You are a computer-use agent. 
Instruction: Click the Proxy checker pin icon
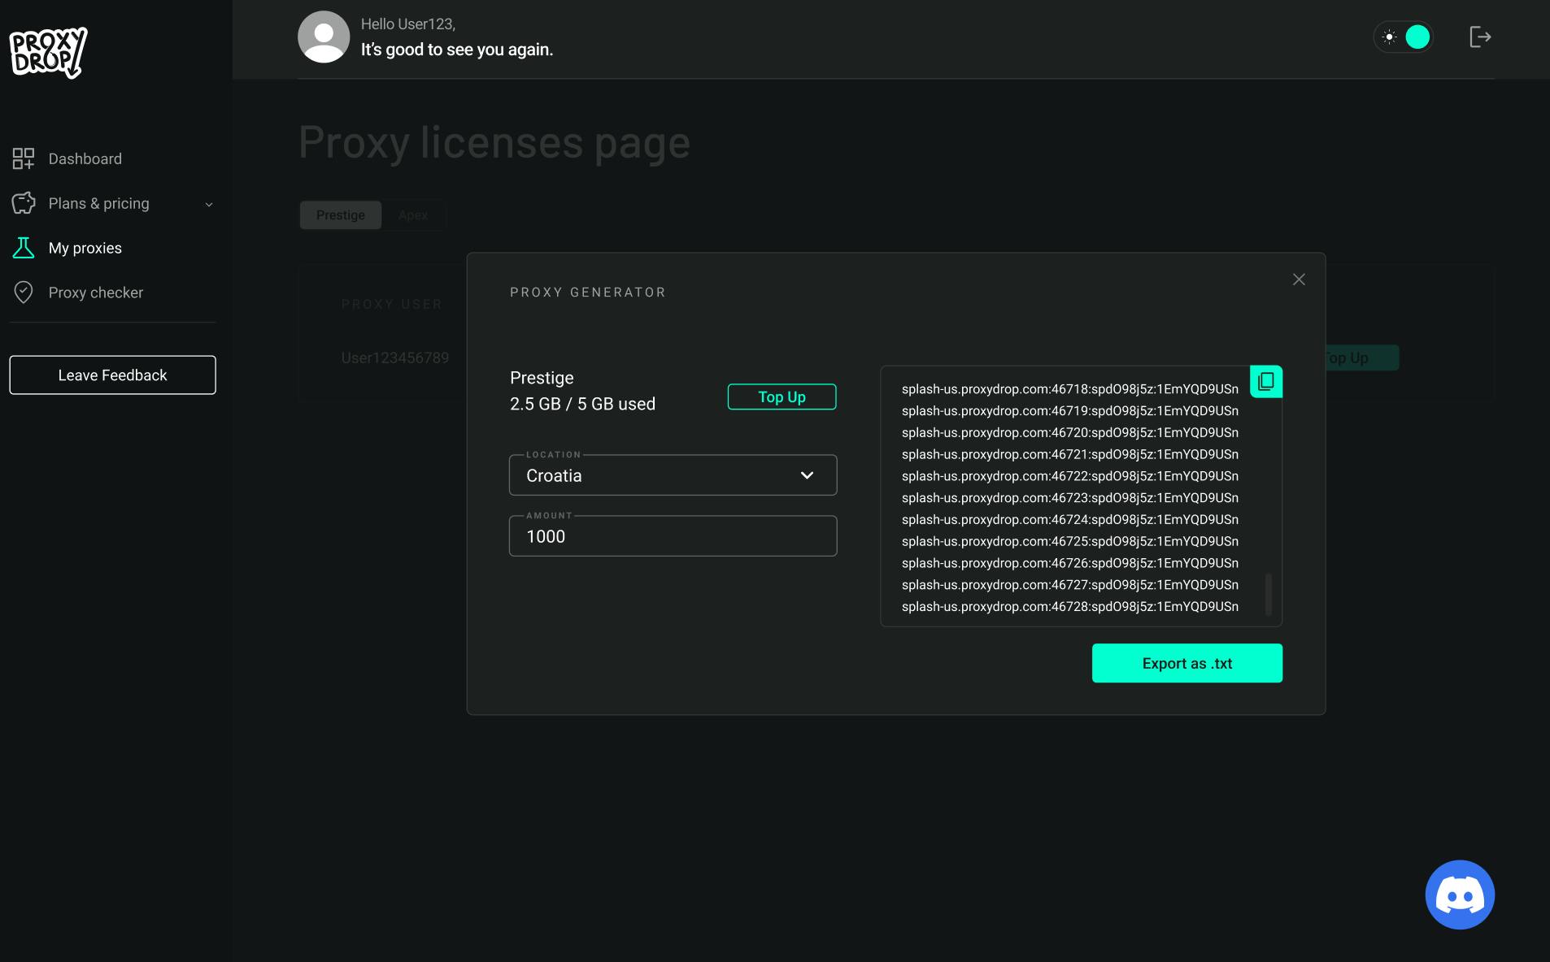click(x=24, y=292)
